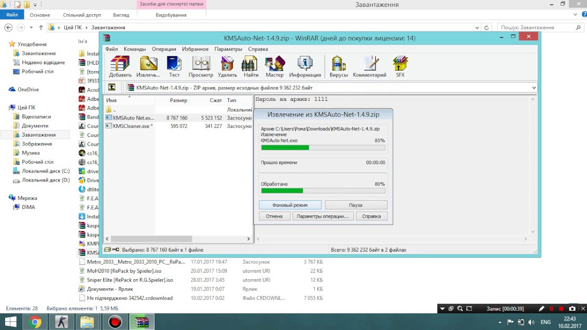The image size is (587, 330).
Task: Expand WinRAR archive path dropdown
Action: [x=534, y=88]
